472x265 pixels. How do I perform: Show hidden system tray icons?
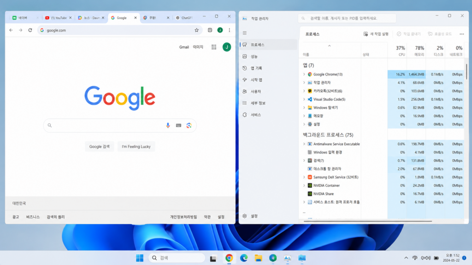[406, 258]
